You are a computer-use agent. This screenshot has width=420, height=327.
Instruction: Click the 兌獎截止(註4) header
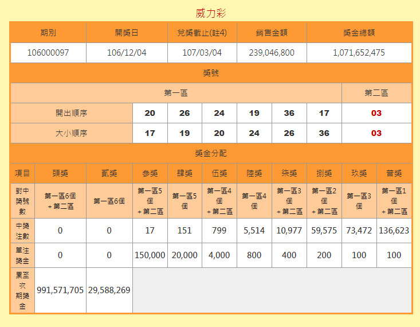tap(202, 33)
